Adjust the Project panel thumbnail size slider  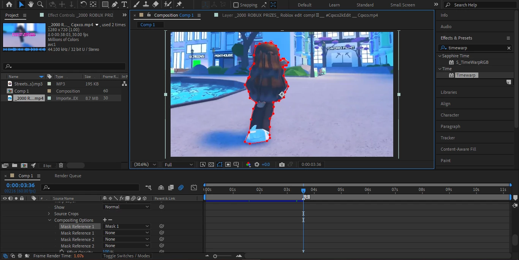click(75, 165)
